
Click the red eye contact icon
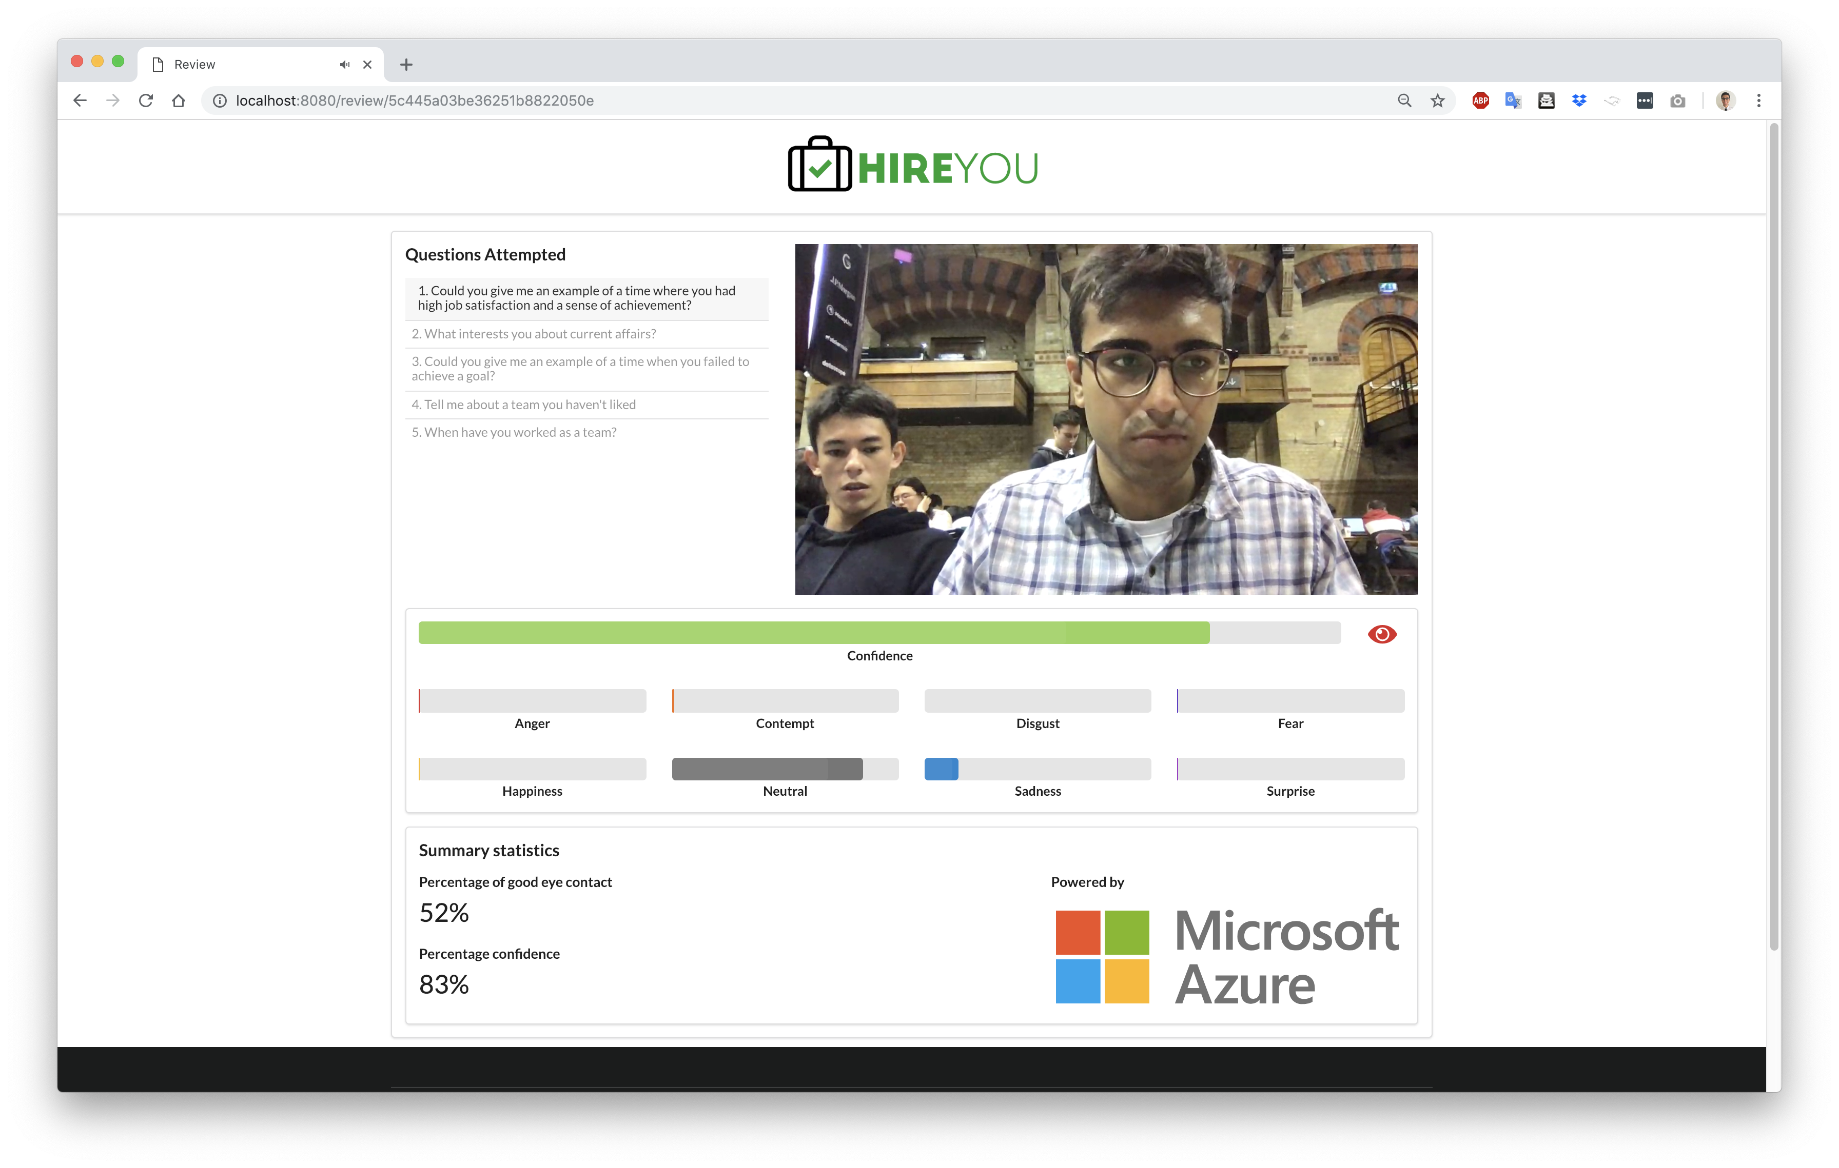[x=1381, y=634]
